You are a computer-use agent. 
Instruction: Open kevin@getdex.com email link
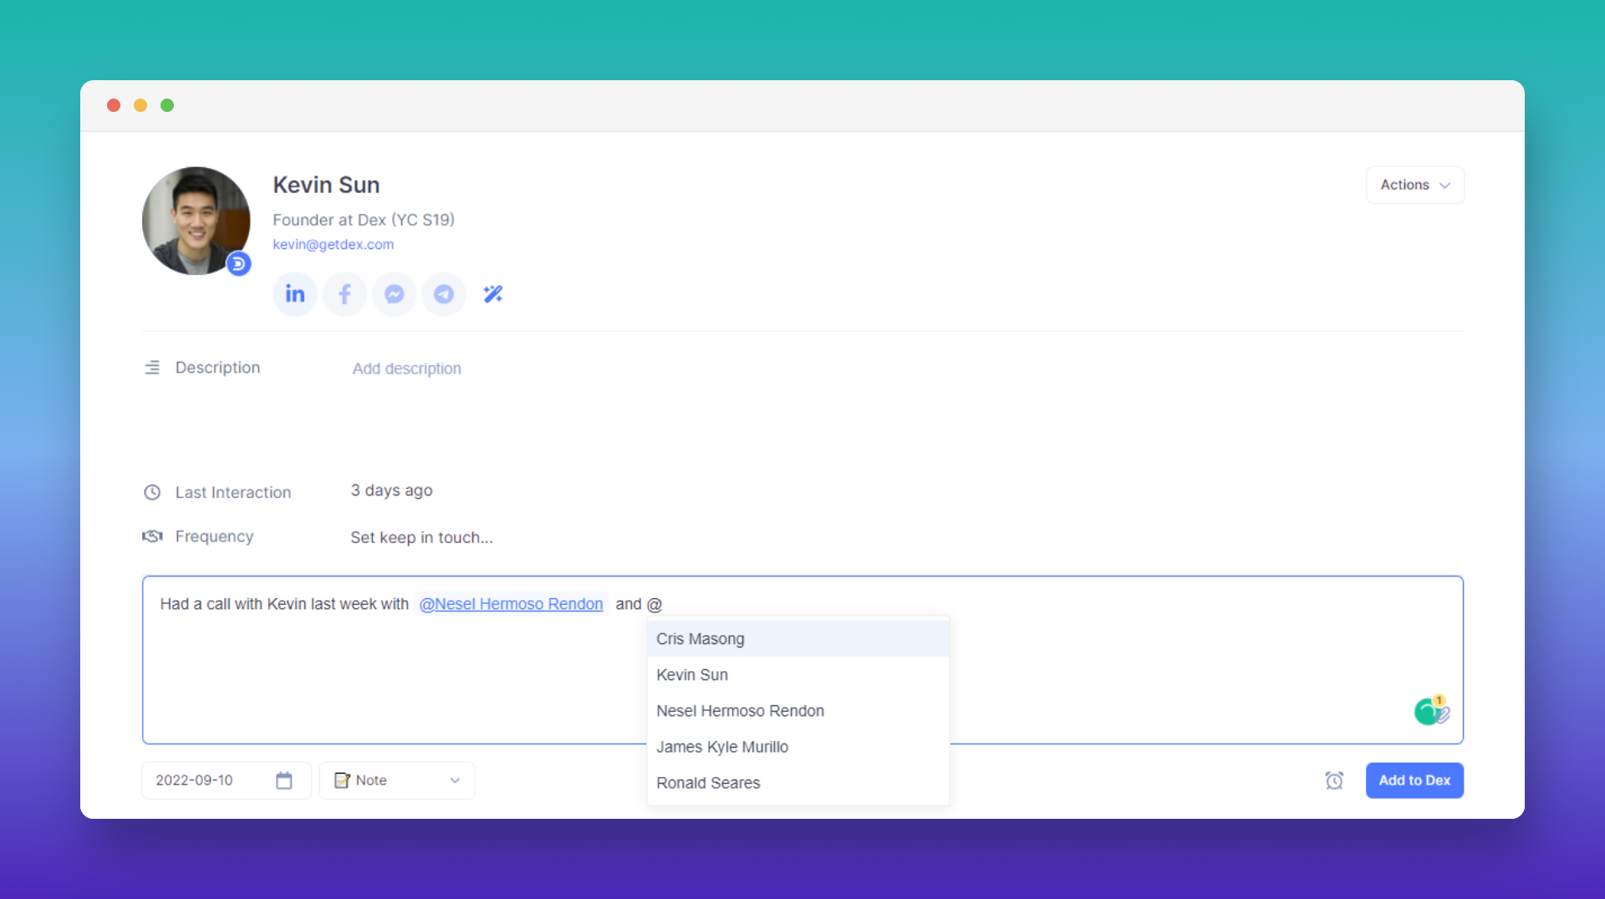pyautogui.click(x=333, y=245)
